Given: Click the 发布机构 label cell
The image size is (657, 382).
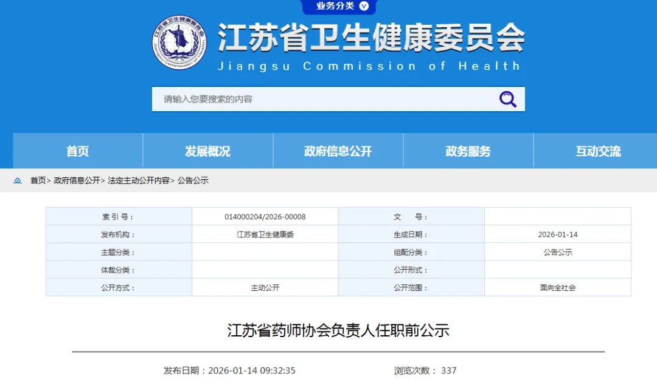Looking at the screenshot, I should pyautogui.click(x=119, y=234).
